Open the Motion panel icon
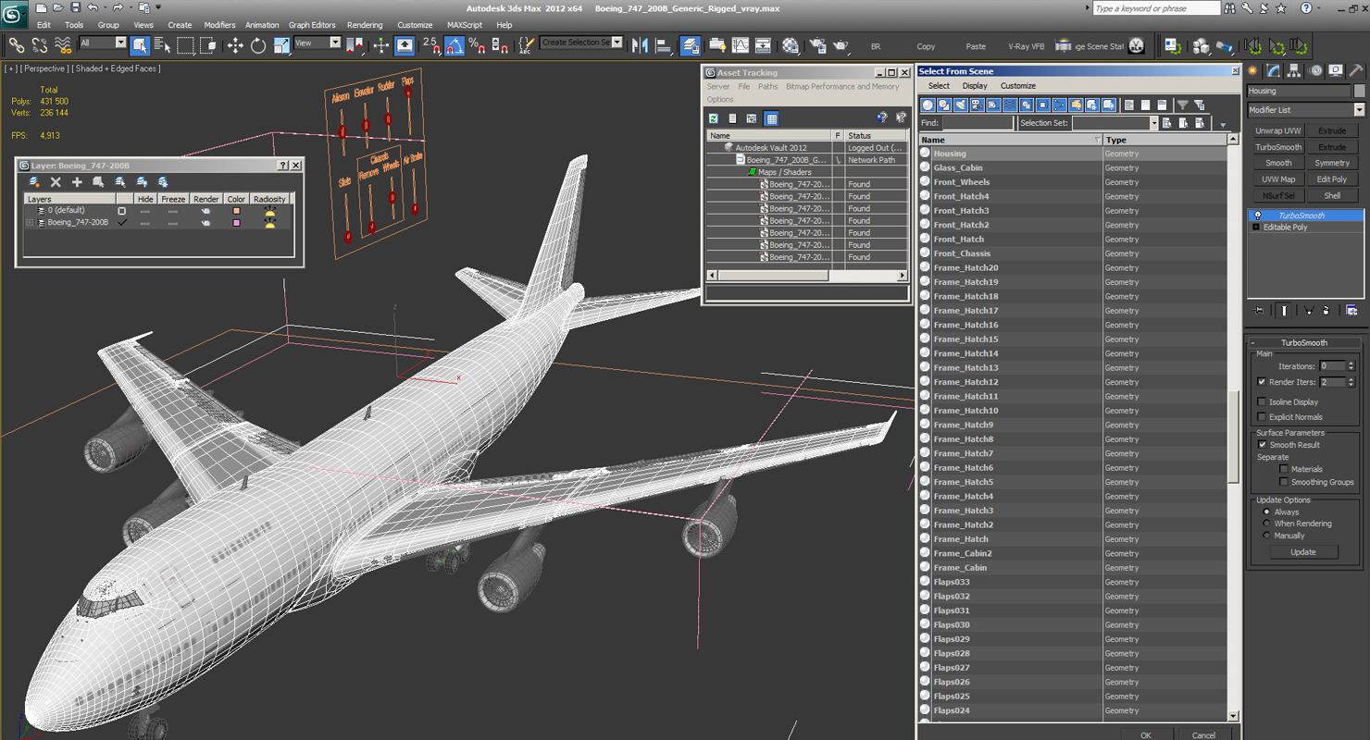Image resolution: width=1370 pixels, height=740 pixels. [x=1314, y=70]
